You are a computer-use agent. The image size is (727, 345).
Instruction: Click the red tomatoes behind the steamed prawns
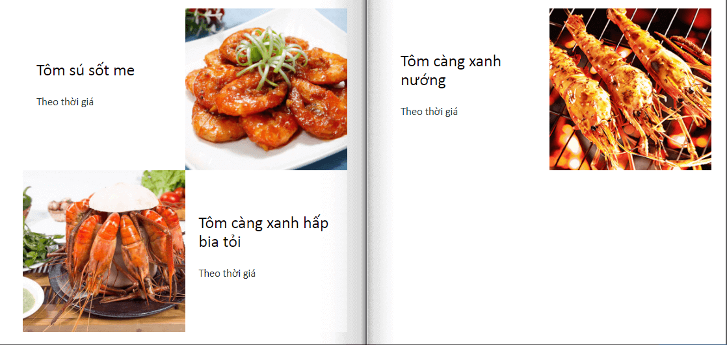click(172, 197)
